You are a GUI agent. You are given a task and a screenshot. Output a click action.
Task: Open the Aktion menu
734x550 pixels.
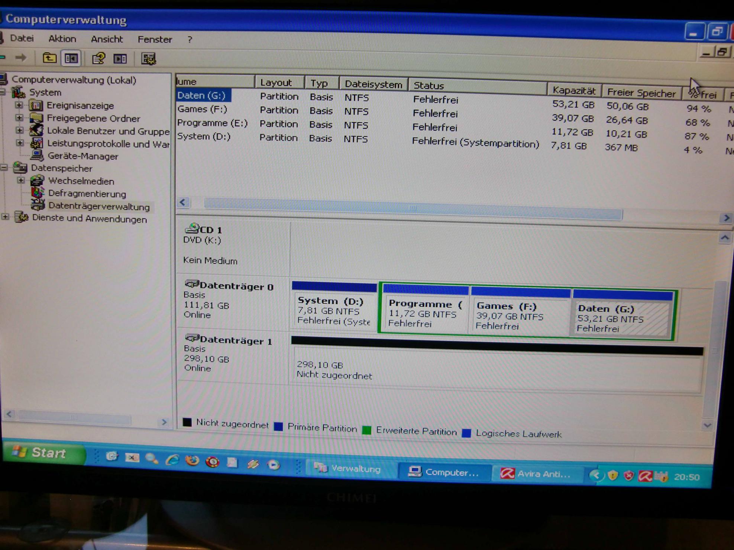(x=62, y=39)
